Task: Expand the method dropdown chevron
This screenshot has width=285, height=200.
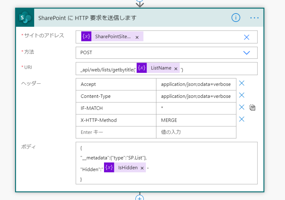Action: pos(247,53)
